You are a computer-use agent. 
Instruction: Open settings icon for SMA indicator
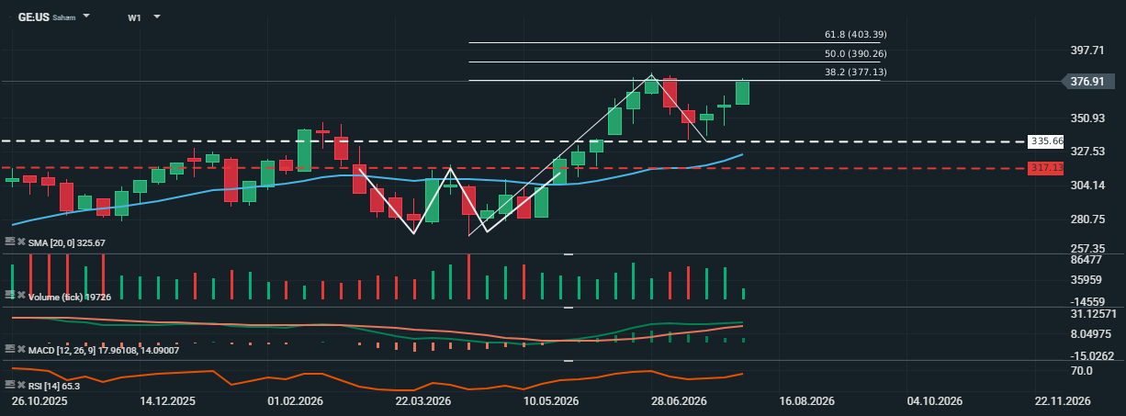point(10,242)
